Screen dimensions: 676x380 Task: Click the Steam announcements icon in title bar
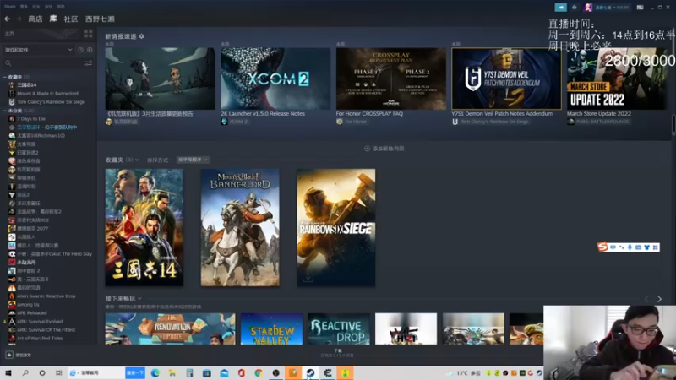pyautogui.click(x=560, y=8)
